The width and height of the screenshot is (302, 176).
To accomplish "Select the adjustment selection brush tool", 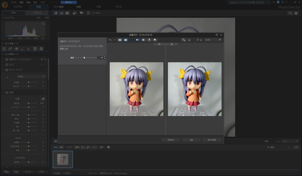I will (29, 48).
